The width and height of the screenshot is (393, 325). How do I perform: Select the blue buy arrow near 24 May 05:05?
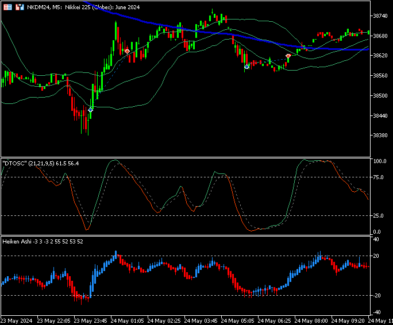[246, 67]
